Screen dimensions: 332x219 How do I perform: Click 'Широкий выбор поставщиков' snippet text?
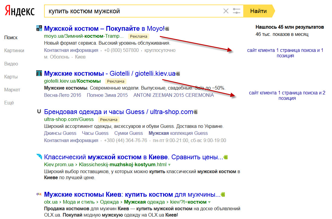[142, 175]
